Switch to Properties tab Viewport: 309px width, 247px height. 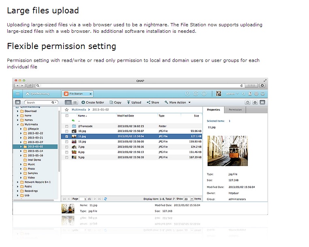[x=213, y=110]
